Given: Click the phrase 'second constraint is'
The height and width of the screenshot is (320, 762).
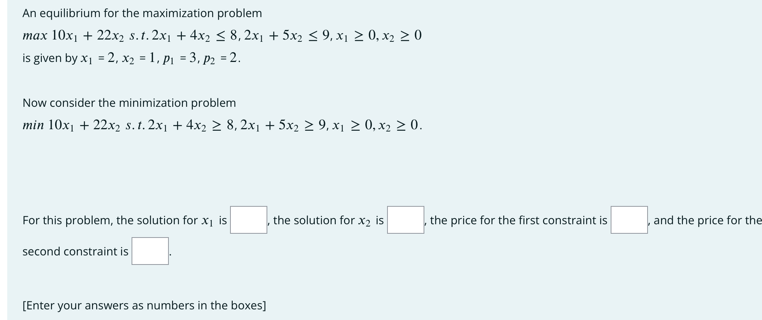Looking at the screenshot, I should pyautogui.click(x=75, y=251).
